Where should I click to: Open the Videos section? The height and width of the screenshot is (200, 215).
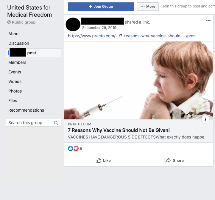pyautogui.click(x=15, y=81)
